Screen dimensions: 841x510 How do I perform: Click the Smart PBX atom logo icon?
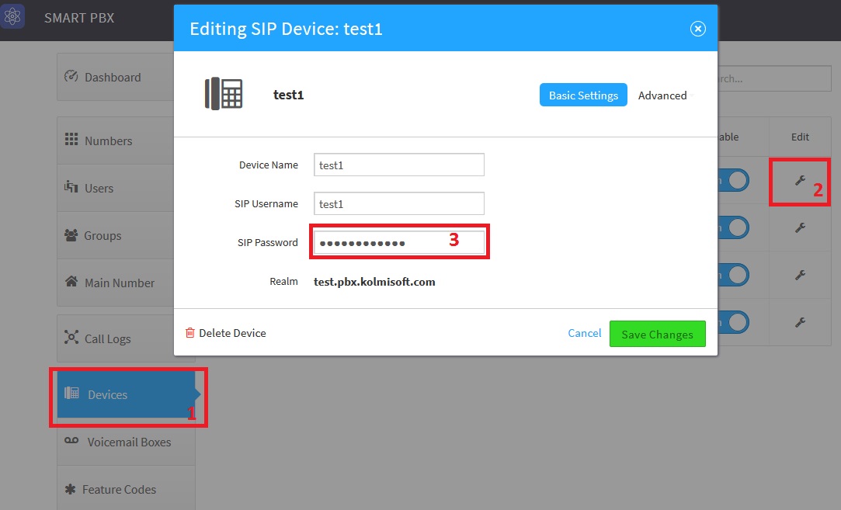12,17
